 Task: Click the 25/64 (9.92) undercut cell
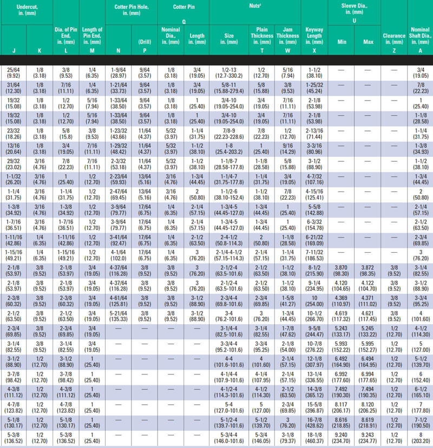click(14, 73)
